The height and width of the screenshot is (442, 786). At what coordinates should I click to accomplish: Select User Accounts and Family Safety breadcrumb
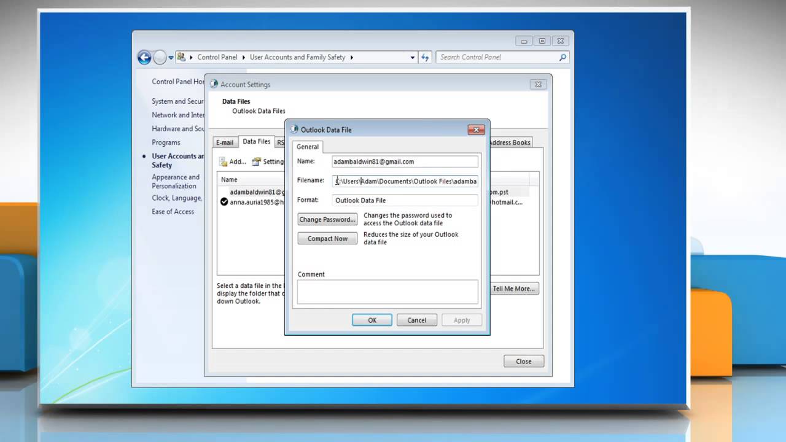(x=297, y=57)
